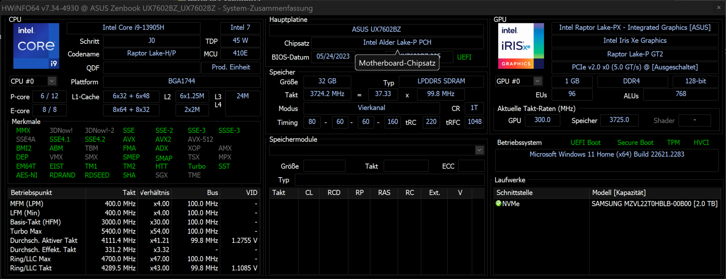Click the Intel Alder Lake-P PCH chipset field

coord(397,43)
